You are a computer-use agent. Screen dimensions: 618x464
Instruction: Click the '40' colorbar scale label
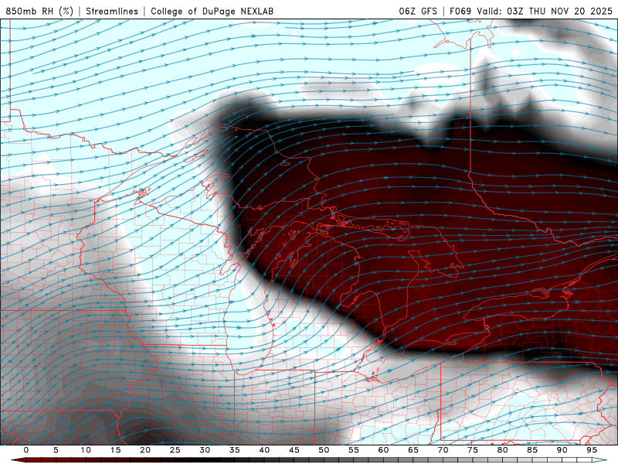(264, 450)
